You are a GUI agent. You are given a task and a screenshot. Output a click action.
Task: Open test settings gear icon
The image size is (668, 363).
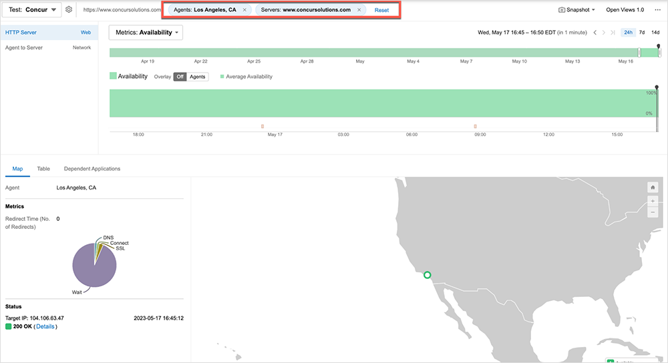pyautogui.click(x=69, y=10)
